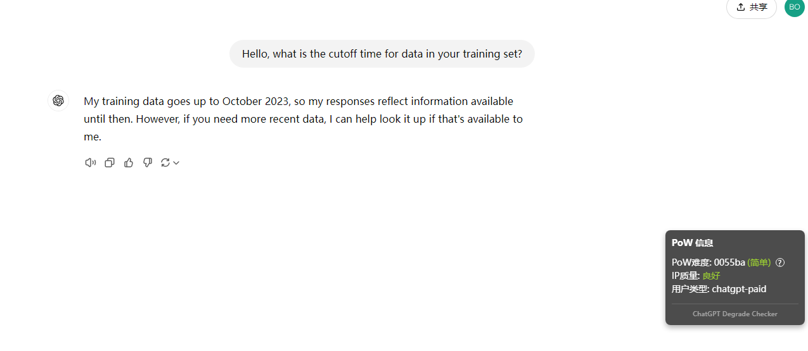The image size is (808, 351).
Task: Click the IP质量 label text
Action: pos(686,276)
